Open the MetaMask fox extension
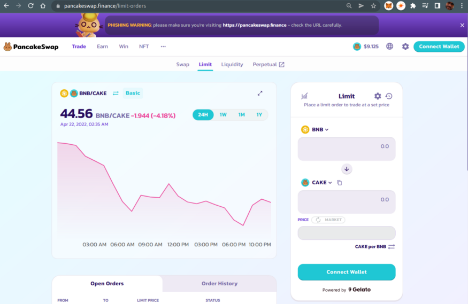Viewport: 468px width, 304px height. coord(388,6)
